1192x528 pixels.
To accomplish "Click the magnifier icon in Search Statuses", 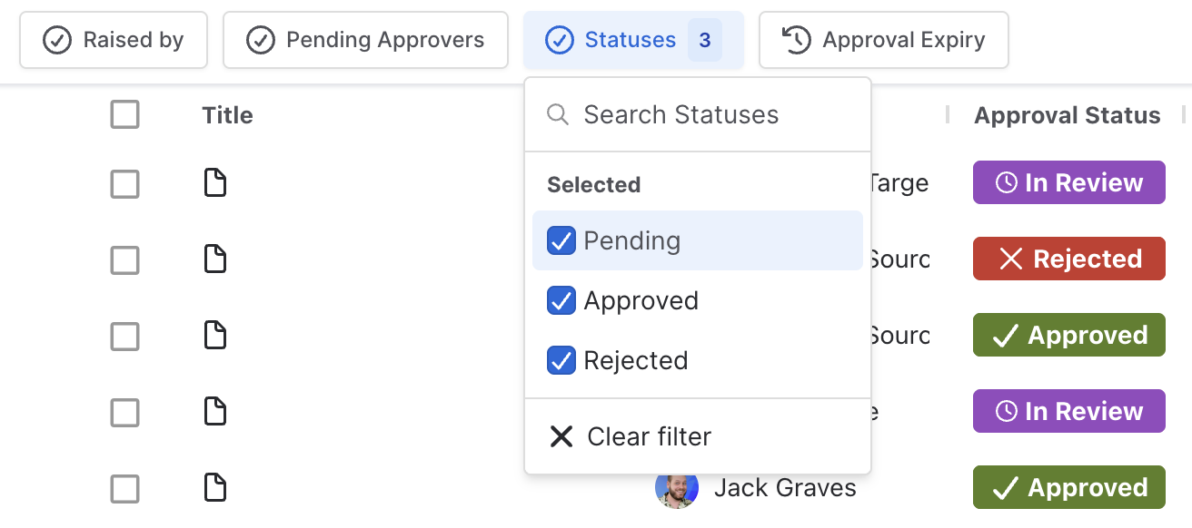I will [558, 115].
